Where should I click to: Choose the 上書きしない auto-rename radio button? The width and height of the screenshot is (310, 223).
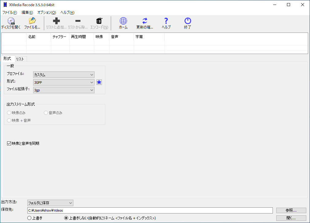(x=66, y=218)
